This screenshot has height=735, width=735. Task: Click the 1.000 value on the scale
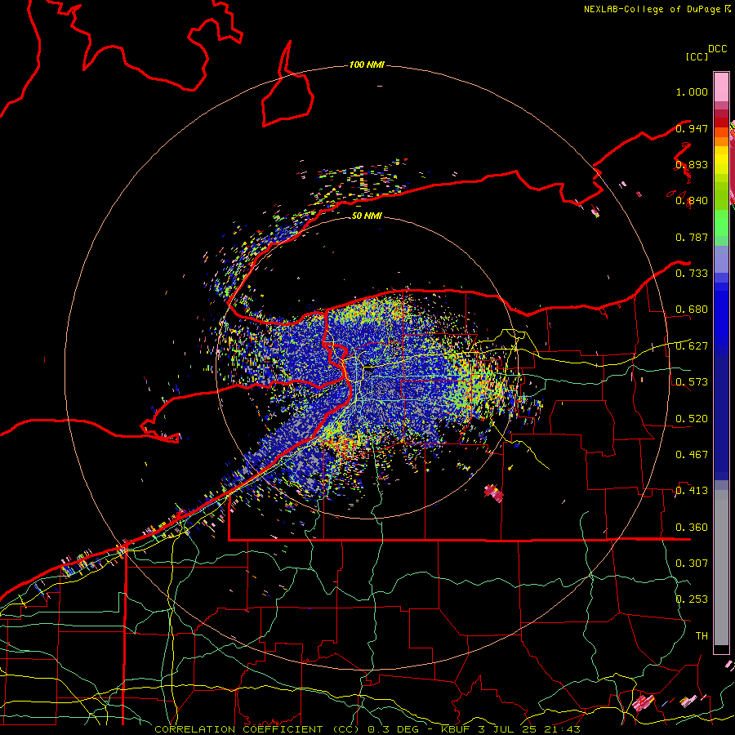click(692, 91)
